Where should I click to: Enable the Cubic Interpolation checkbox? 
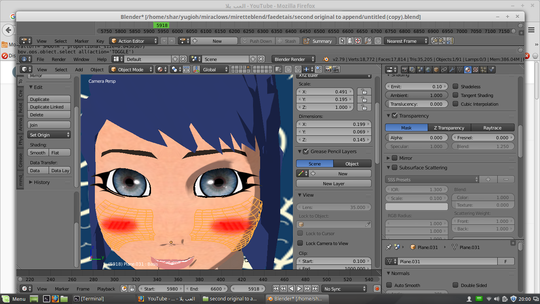455,104
